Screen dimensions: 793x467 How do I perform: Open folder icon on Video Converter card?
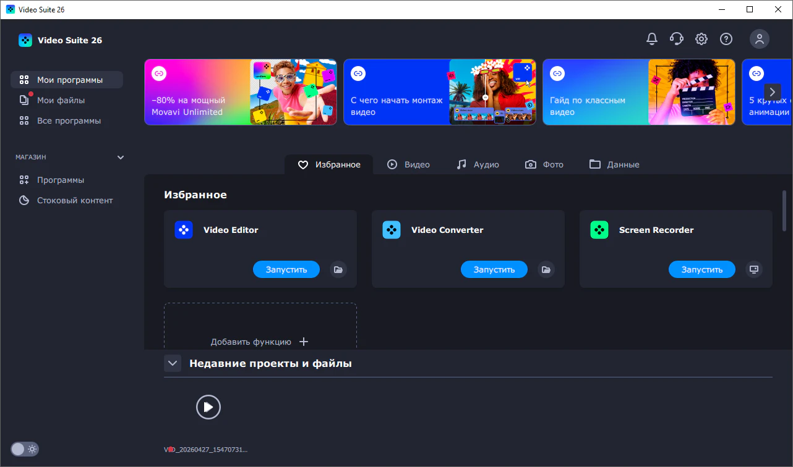point(546,269)
